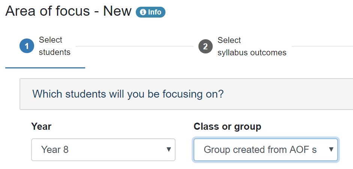Click 'syllabus outcomes' text in step 2
Screen dimensions: 353x169
[252, 53]
